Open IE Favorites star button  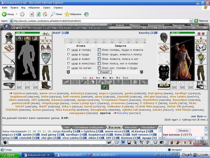coord(73,14)
